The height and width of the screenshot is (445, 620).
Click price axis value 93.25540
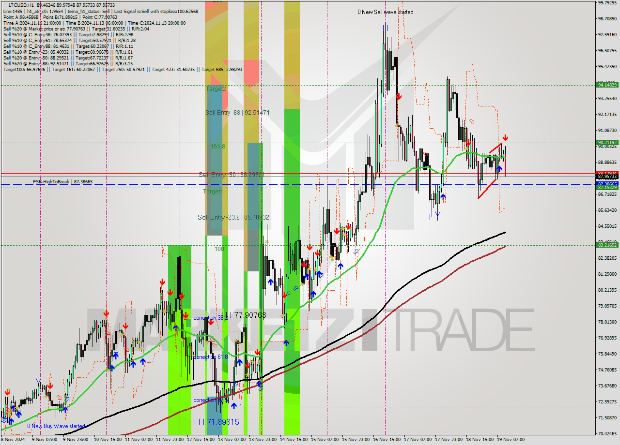tap(607, 98)
